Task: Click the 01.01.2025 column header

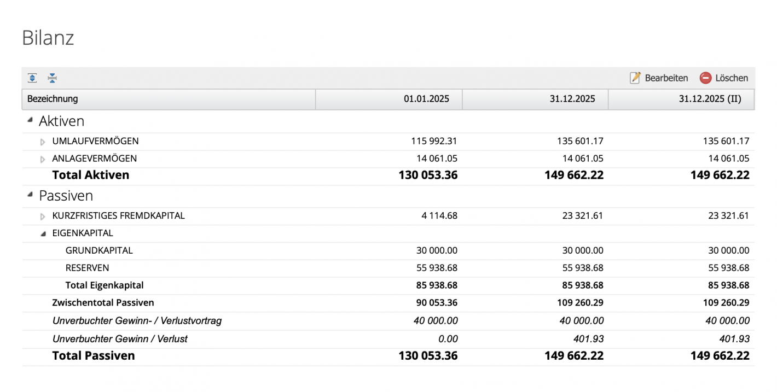Action: pyautogui.click(x=389, y=99)
